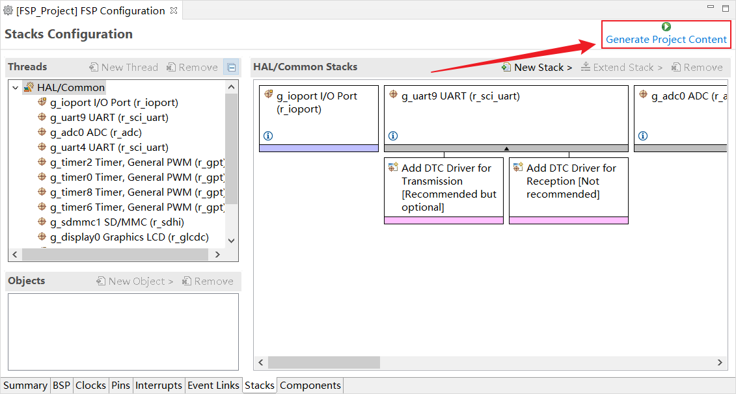Click the info icon on g_uart9 UART block

coord(393,136)
